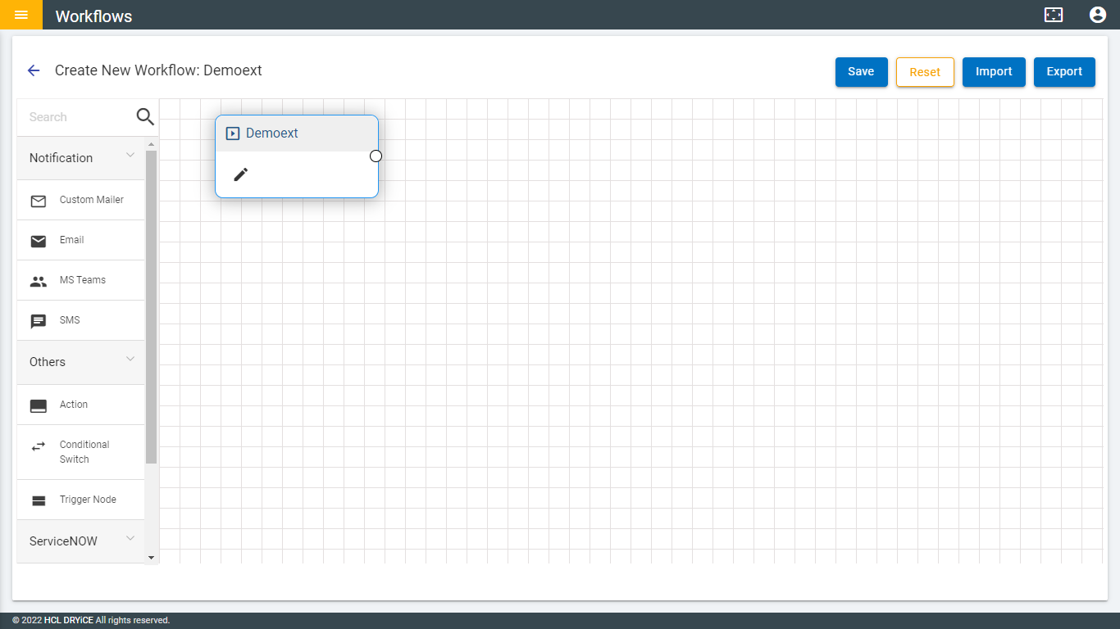This screenshot has height=629, width=1120.
Task: Toggle fullscreen mode icon
Action: [x=1054, y=15]
